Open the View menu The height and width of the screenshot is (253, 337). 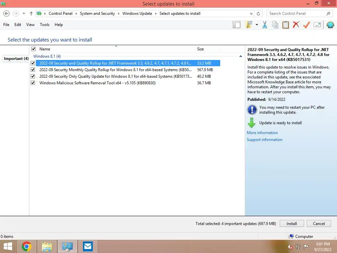point(30,25)
